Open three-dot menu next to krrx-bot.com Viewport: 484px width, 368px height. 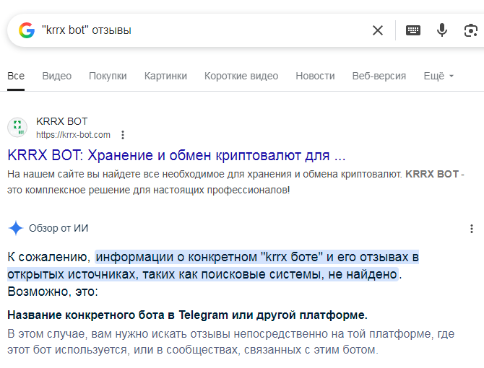123,135
